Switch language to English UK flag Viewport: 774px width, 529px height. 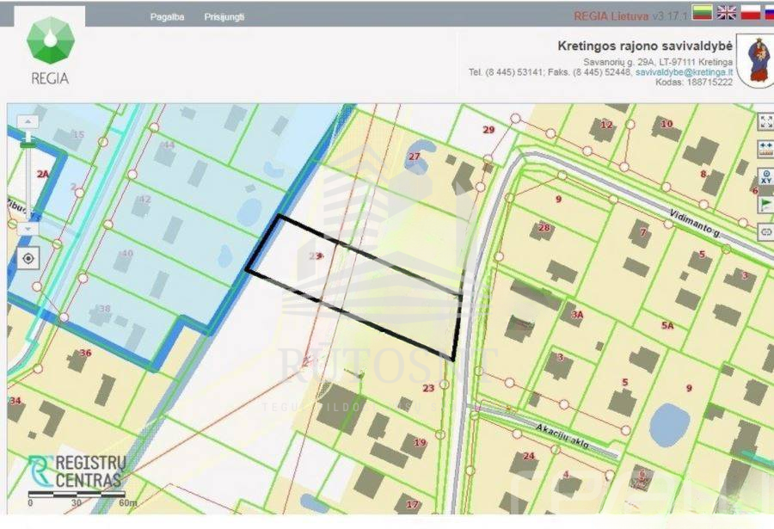(x=726, y=12)
